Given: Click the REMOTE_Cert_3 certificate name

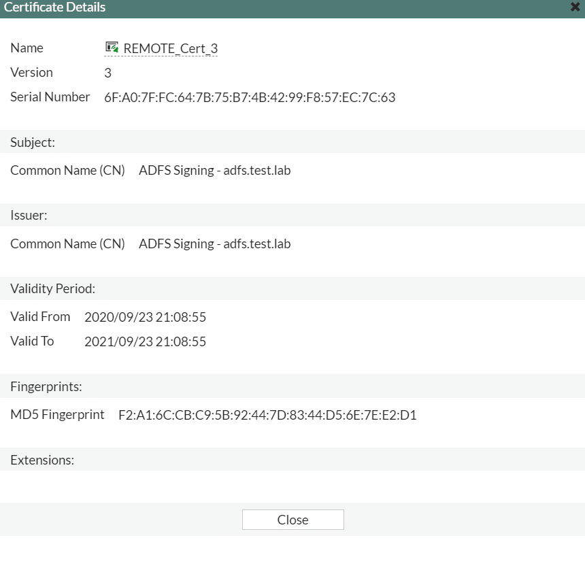Looking at the screenshot, I should coord(171,48).
